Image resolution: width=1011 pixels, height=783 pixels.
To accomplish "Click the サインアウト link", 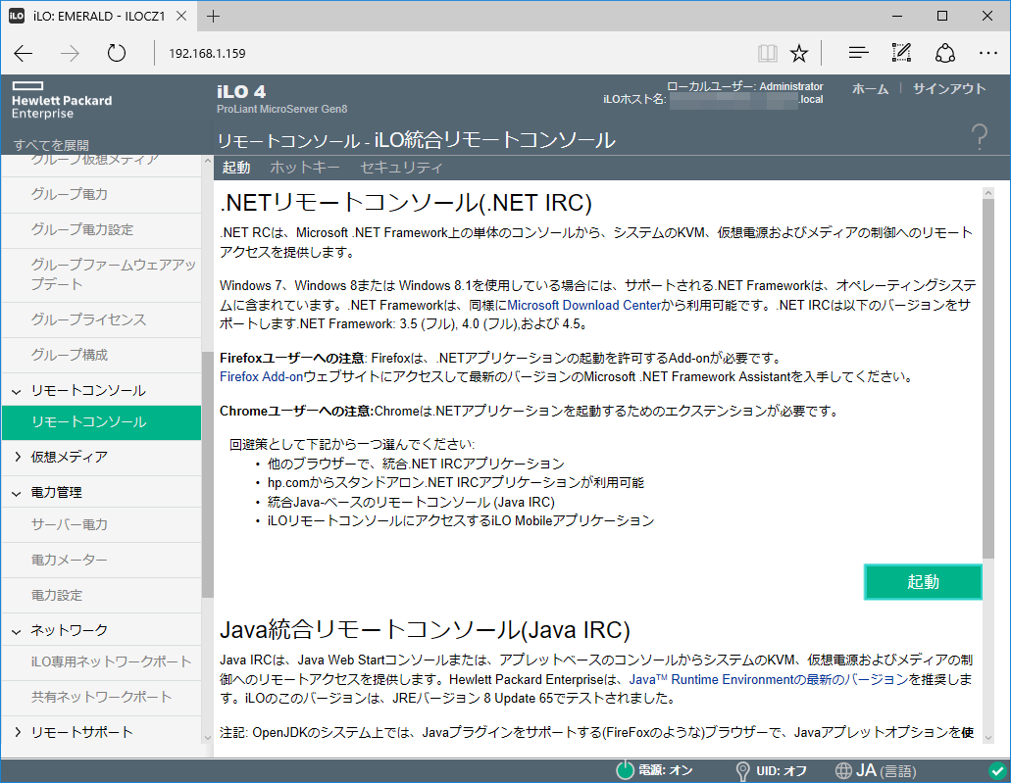I will (x=949, y=89).
